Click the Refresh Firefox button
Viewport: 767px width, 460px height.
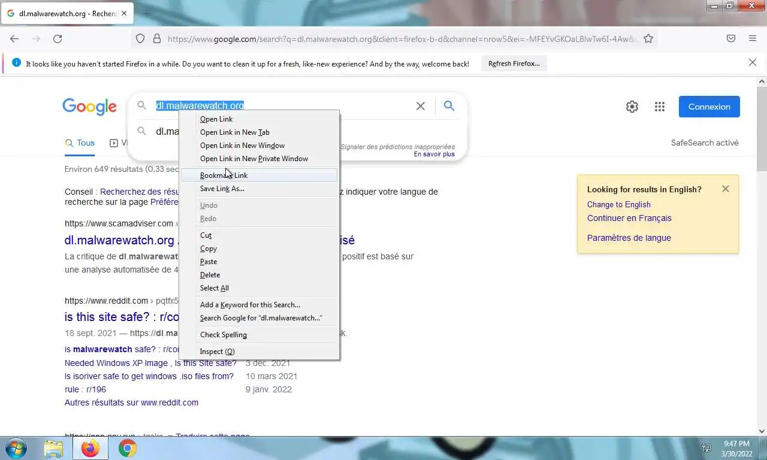point(514,63)
